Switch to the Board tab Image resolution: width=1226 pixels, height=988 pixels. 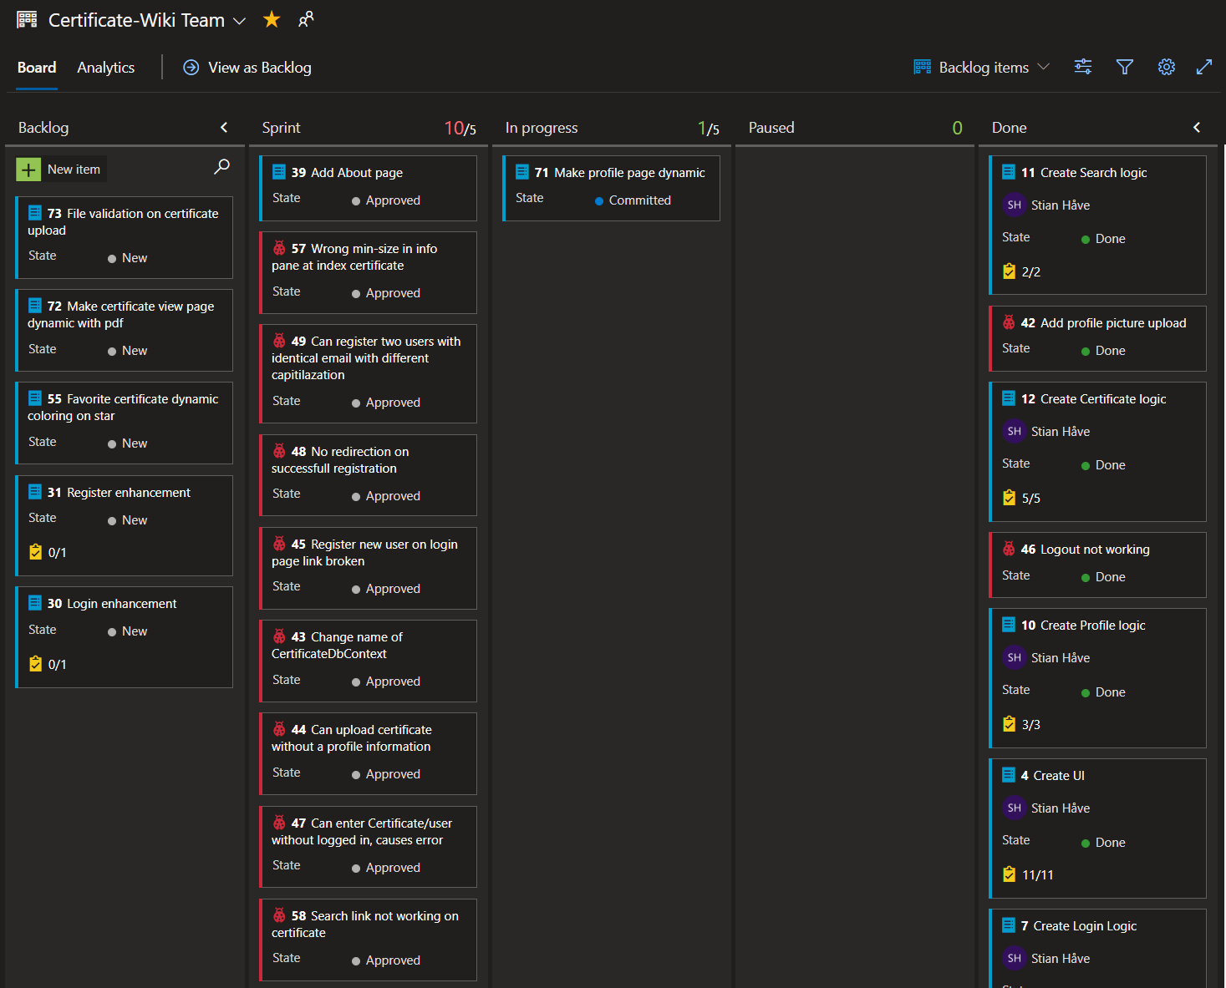(37, 68)
